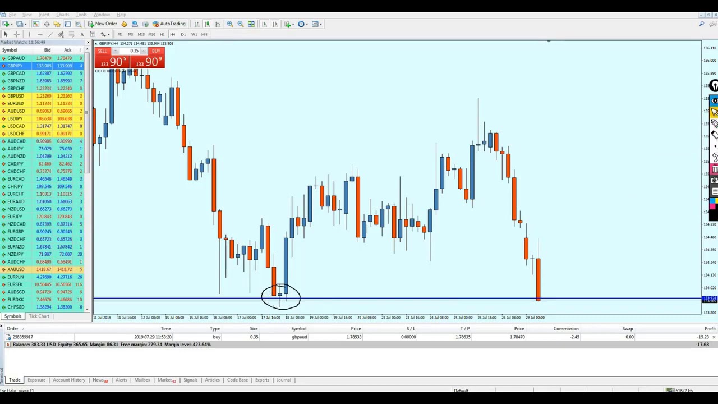Screen dimensions: 718x404
Task: Tile chart windows with the grid icon
Action: click(x=251, y=24)
